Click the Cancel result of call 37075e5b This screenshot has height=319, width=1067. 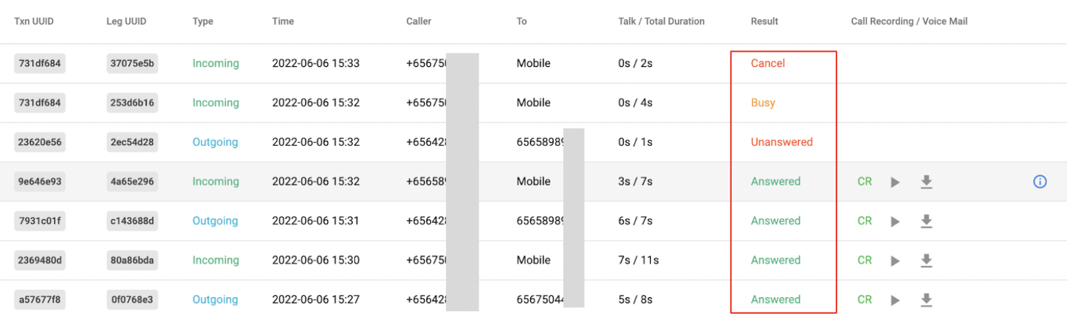pyautogui.click(x=767, y=63)
